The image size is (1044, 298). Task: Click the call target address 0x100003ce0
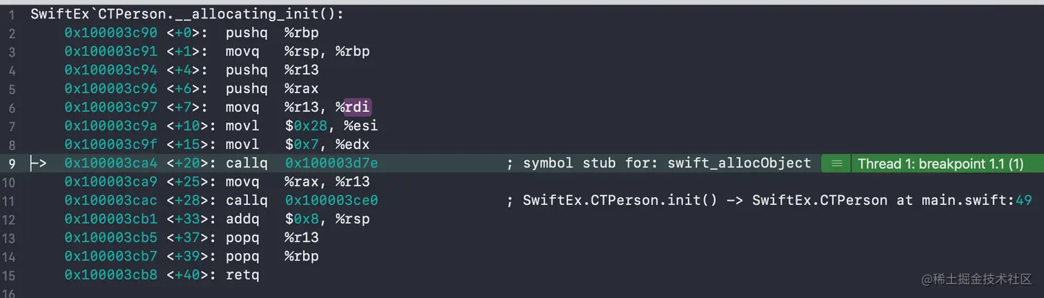click(331, 201)
